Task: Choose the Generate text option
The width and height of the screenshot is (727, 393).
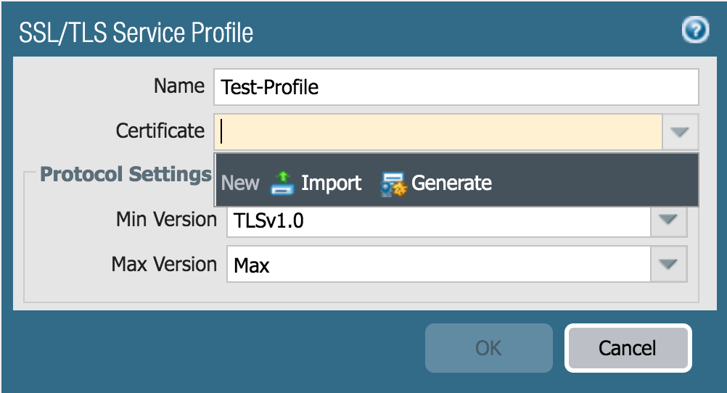Action: pos(451,183)
